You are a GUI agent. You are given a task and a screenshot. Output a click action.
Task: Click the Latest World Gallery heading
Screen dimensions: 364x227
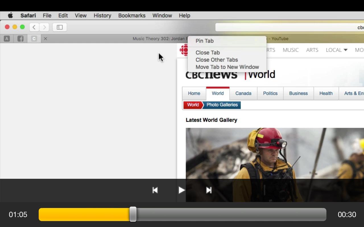point(211,120)
